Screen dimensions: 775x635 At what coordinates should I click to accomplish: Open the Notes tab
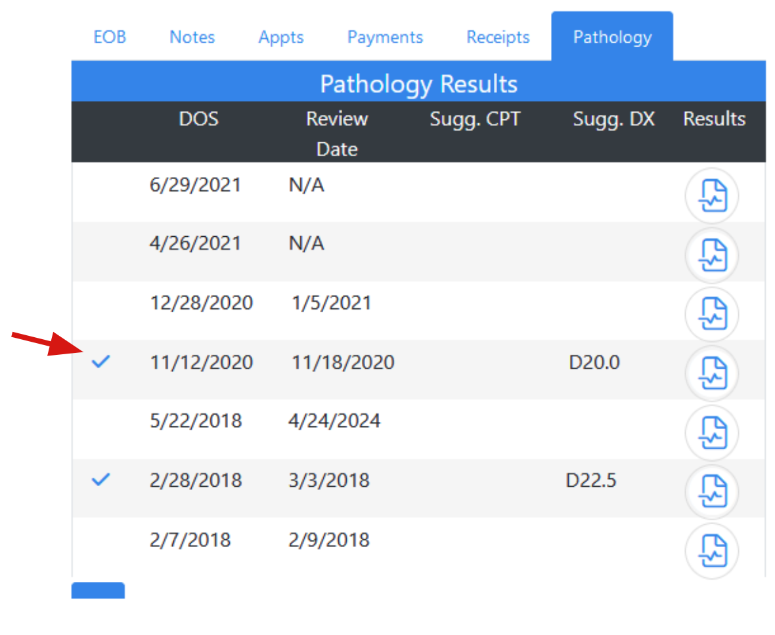click(x=192, y=37)
